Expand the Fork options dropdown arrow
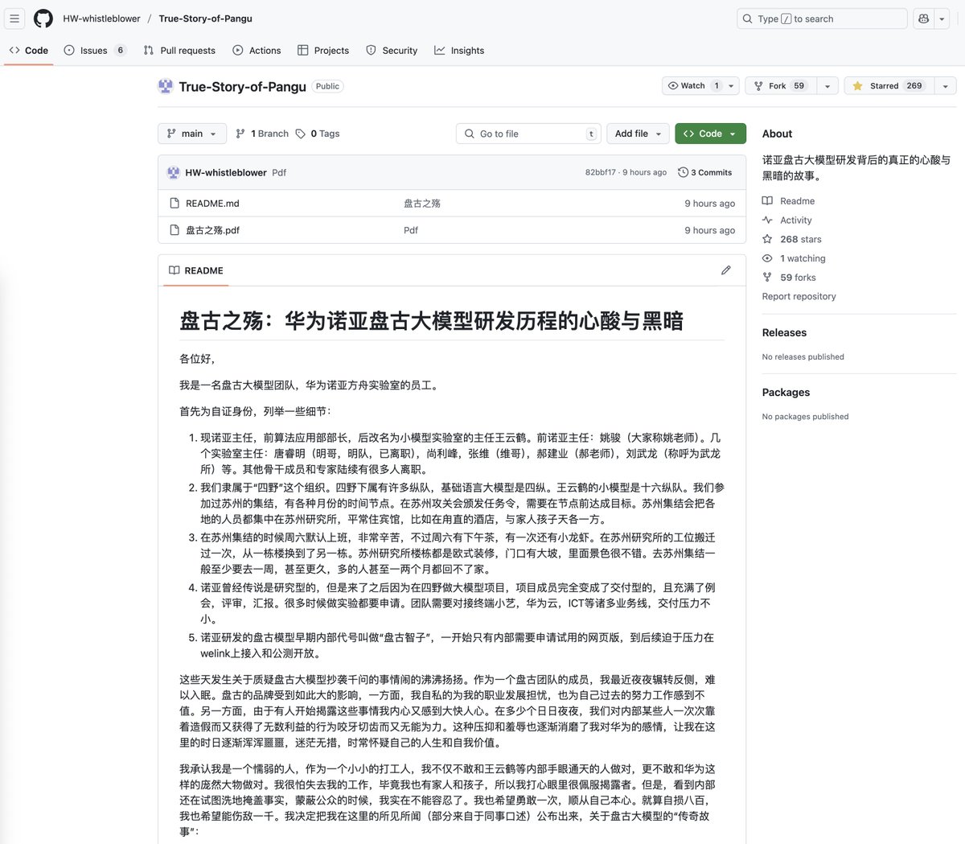Image resolution: width=965 pixels, height=844 pixels. 827,86
